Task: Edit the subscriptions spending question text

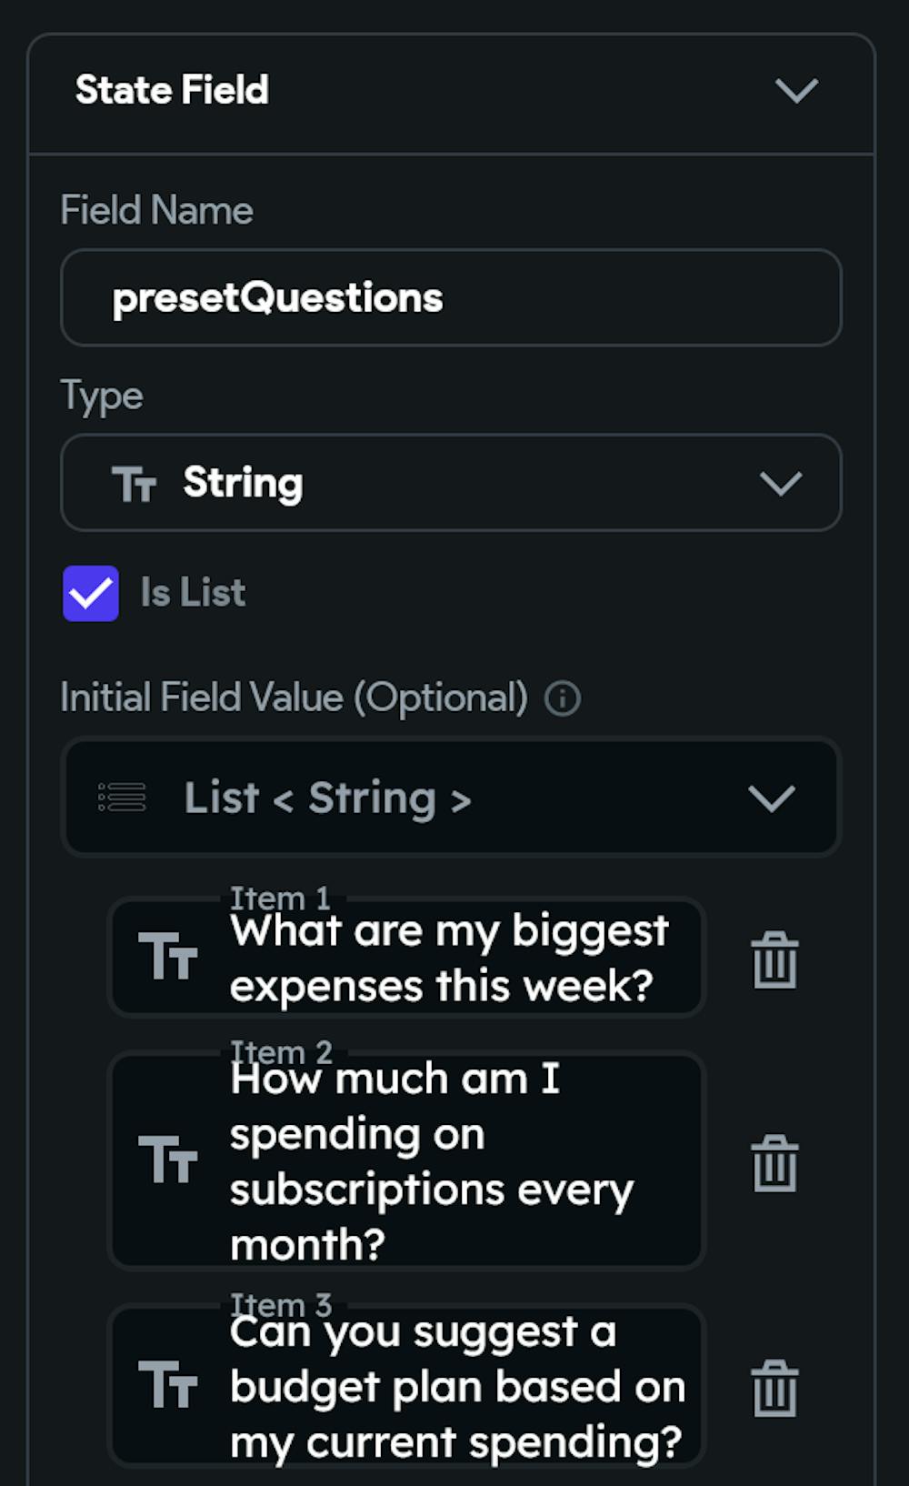Action: point(431,1161)
